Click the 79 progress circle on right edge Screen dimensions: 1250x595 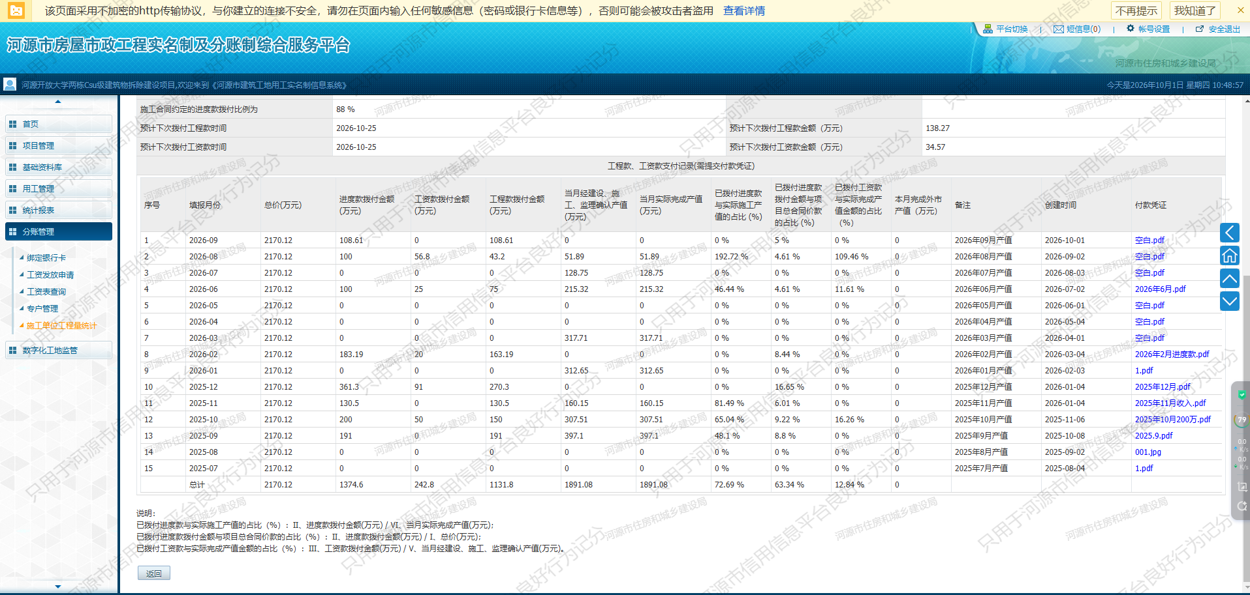(x=1242, y=420)
